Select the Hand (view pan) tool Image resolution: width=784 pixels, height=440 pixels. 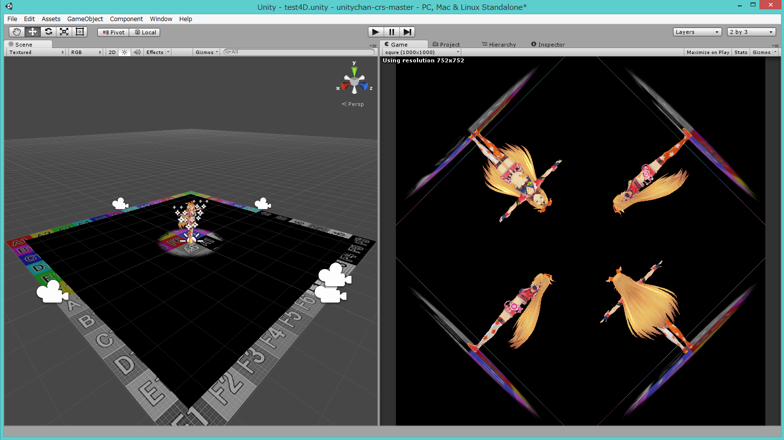(x=17, y=32)
